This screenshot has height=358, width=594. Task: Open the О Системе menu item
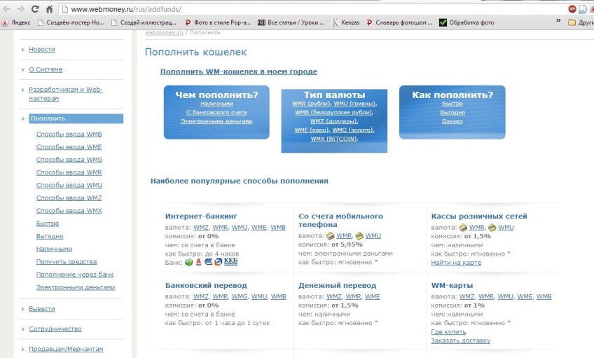point(46,69)
